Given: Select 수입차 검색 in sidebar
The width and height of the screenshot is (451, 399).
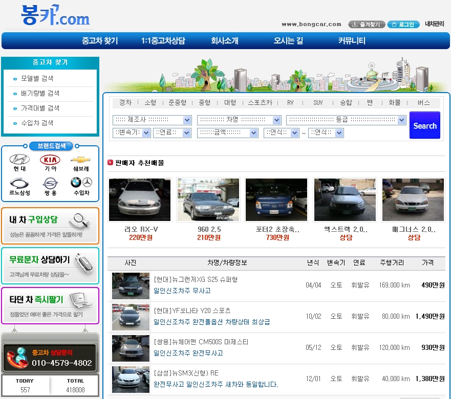Looking at the screenshot, I should pyautogui.click(x=37, y=123).
